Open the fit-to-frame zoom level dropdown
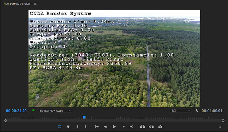 pos(55,111)
